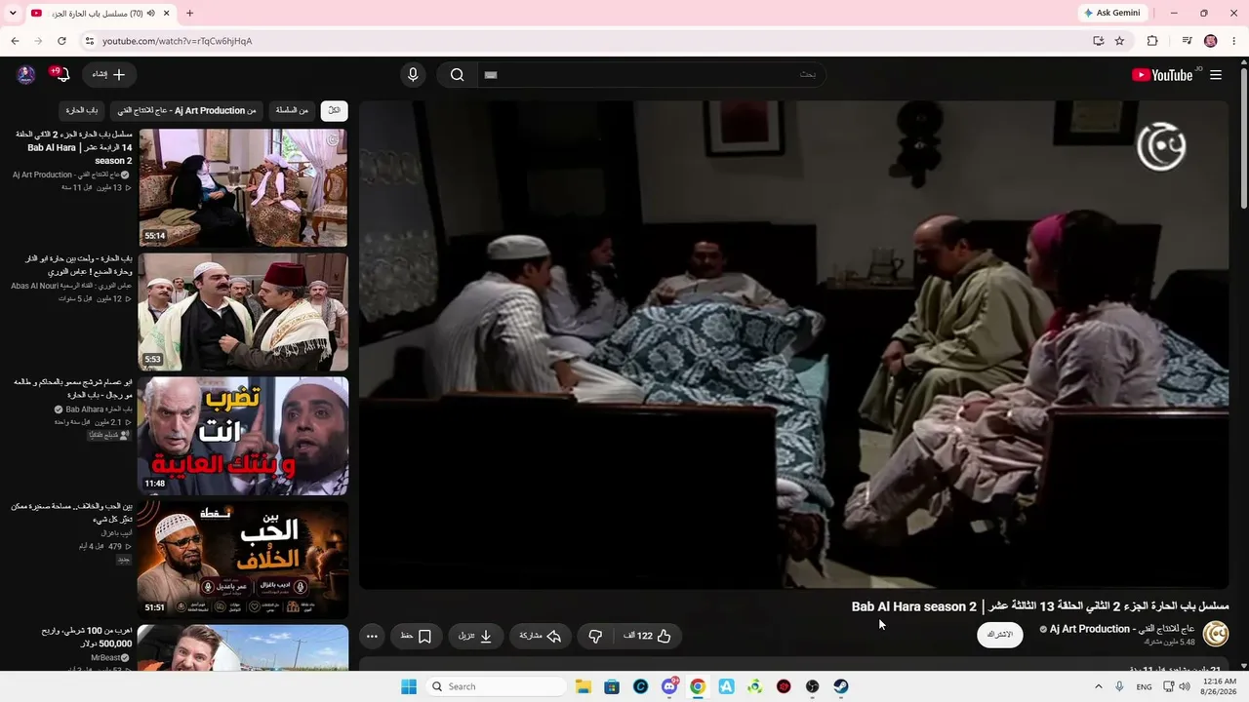This screenshot has width=1249, height=702.
Task: Open Aj Art Production channel avatar
Action: tap(1216, 634)
